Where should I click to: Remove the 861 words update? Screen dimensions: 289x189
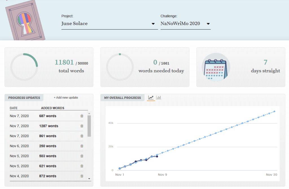coord(82,136)
